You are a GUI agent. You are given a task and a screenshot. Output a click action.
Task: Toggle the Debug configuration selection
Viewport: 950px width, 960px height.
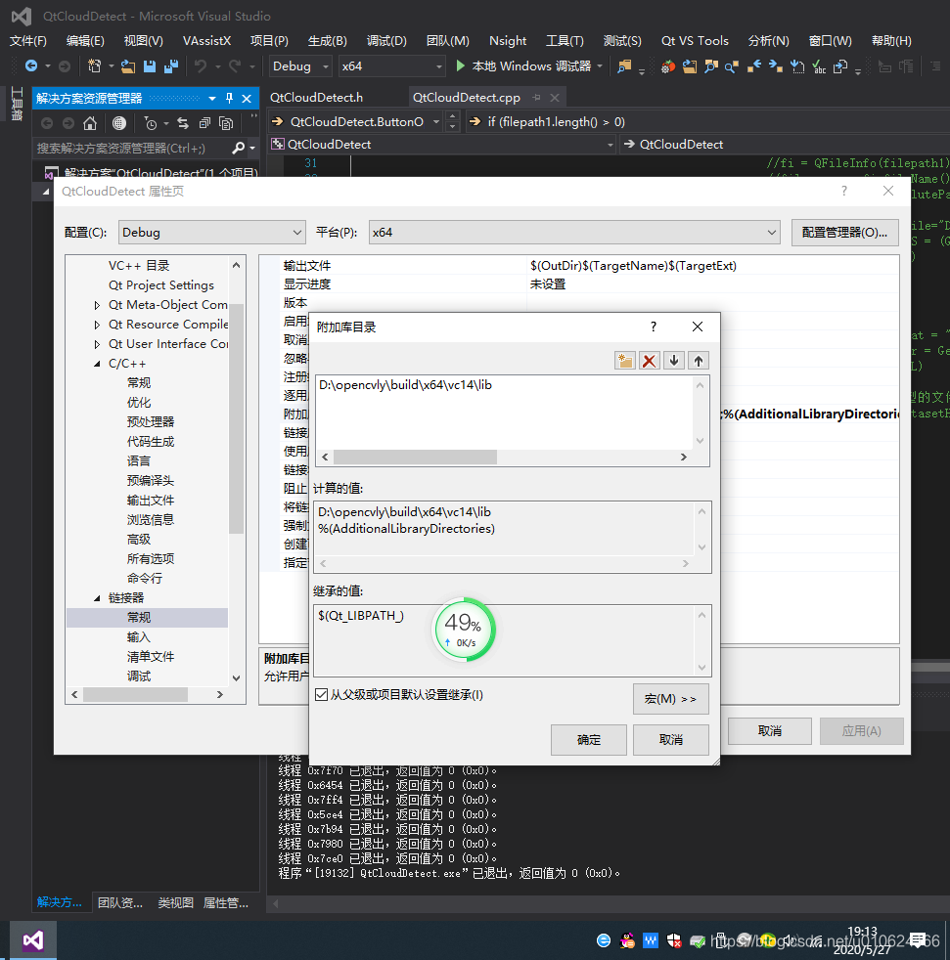[211, 233]
